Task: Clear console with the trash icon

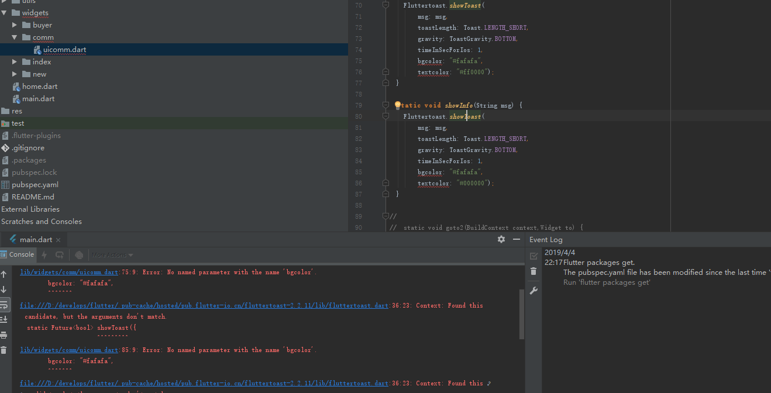Action: (4, 350)
